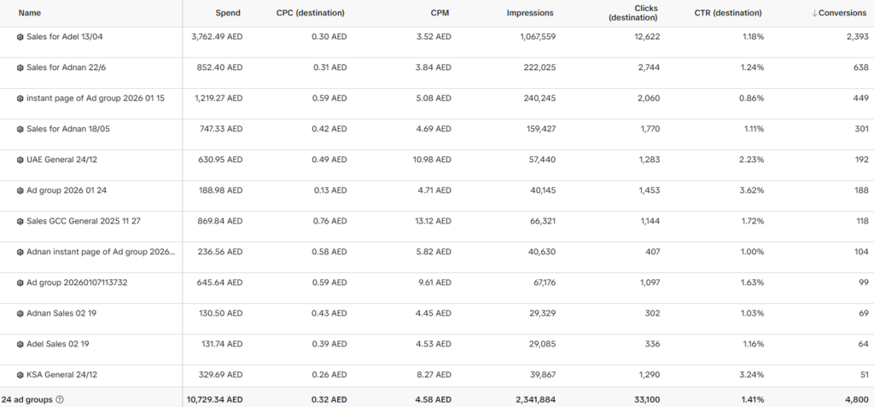Open Ad group 20260107113732
The height and width of the screenshot is (407, 874).
pos(77,282)
